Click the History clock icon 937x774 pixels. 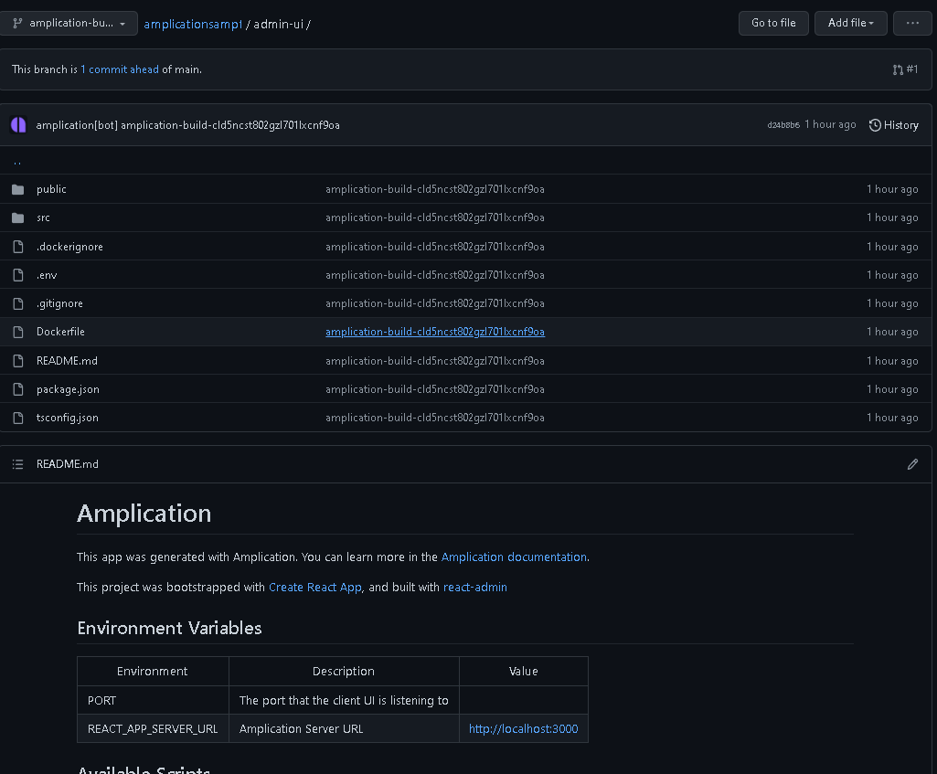tap(875, 125)
